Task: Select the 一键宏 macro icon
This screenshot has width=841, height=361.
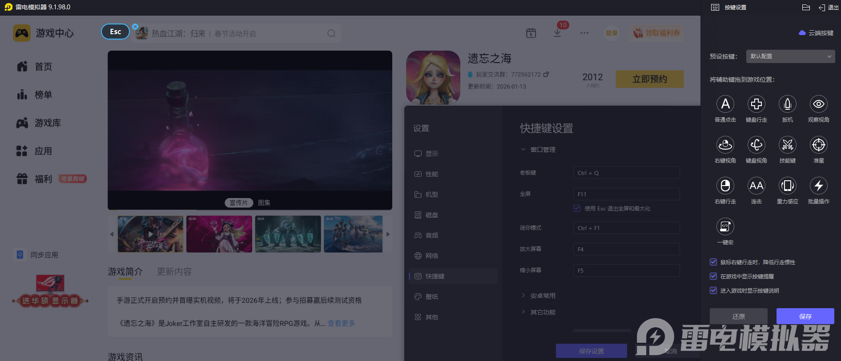Action: [x=725, y=227]
